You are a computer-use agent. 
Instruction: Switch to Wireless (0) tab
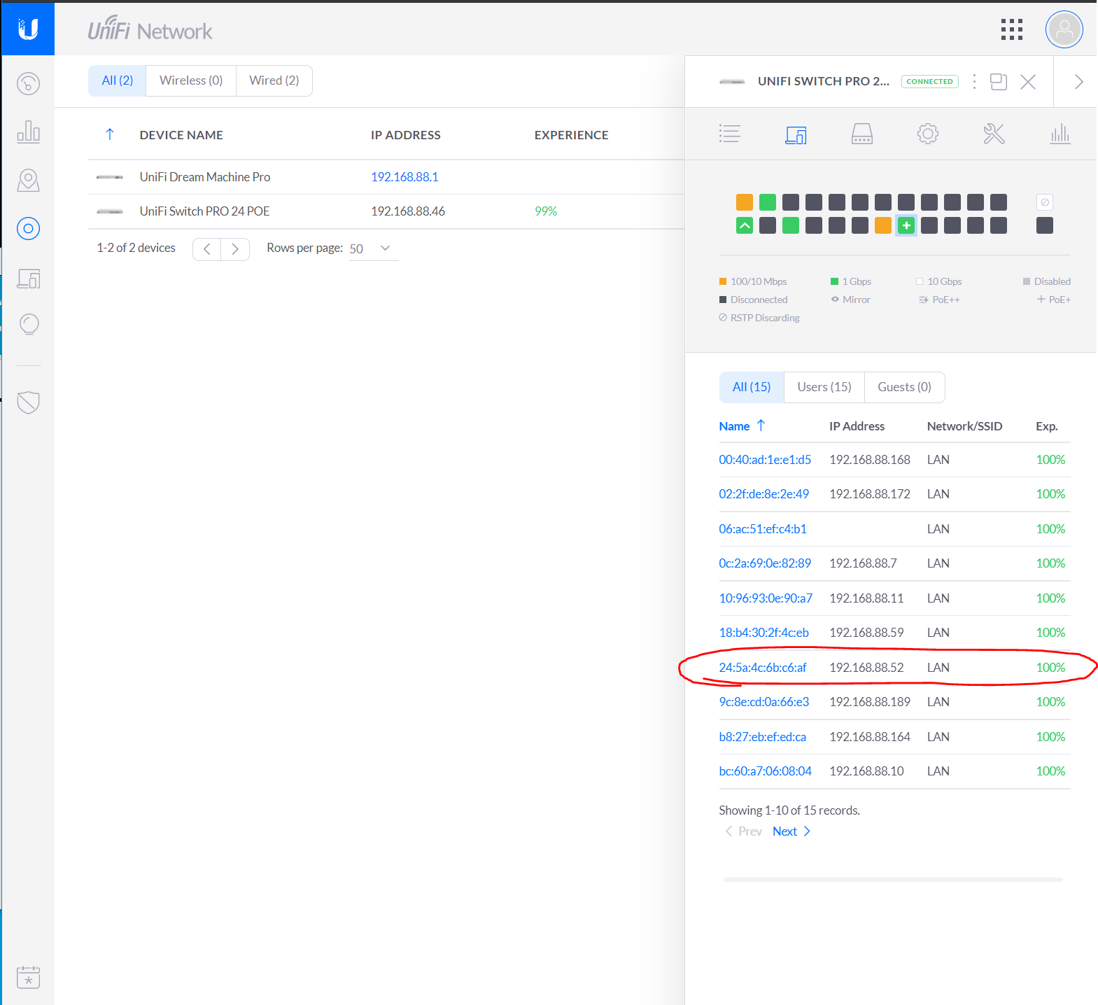coord(191,80)
